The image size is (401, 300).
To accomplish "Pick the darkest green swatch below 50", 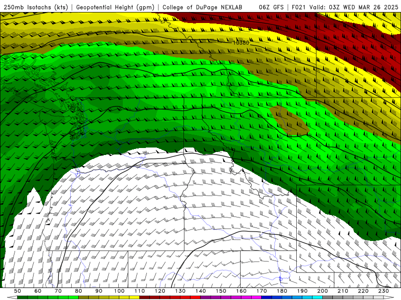I will click(23, 297).
